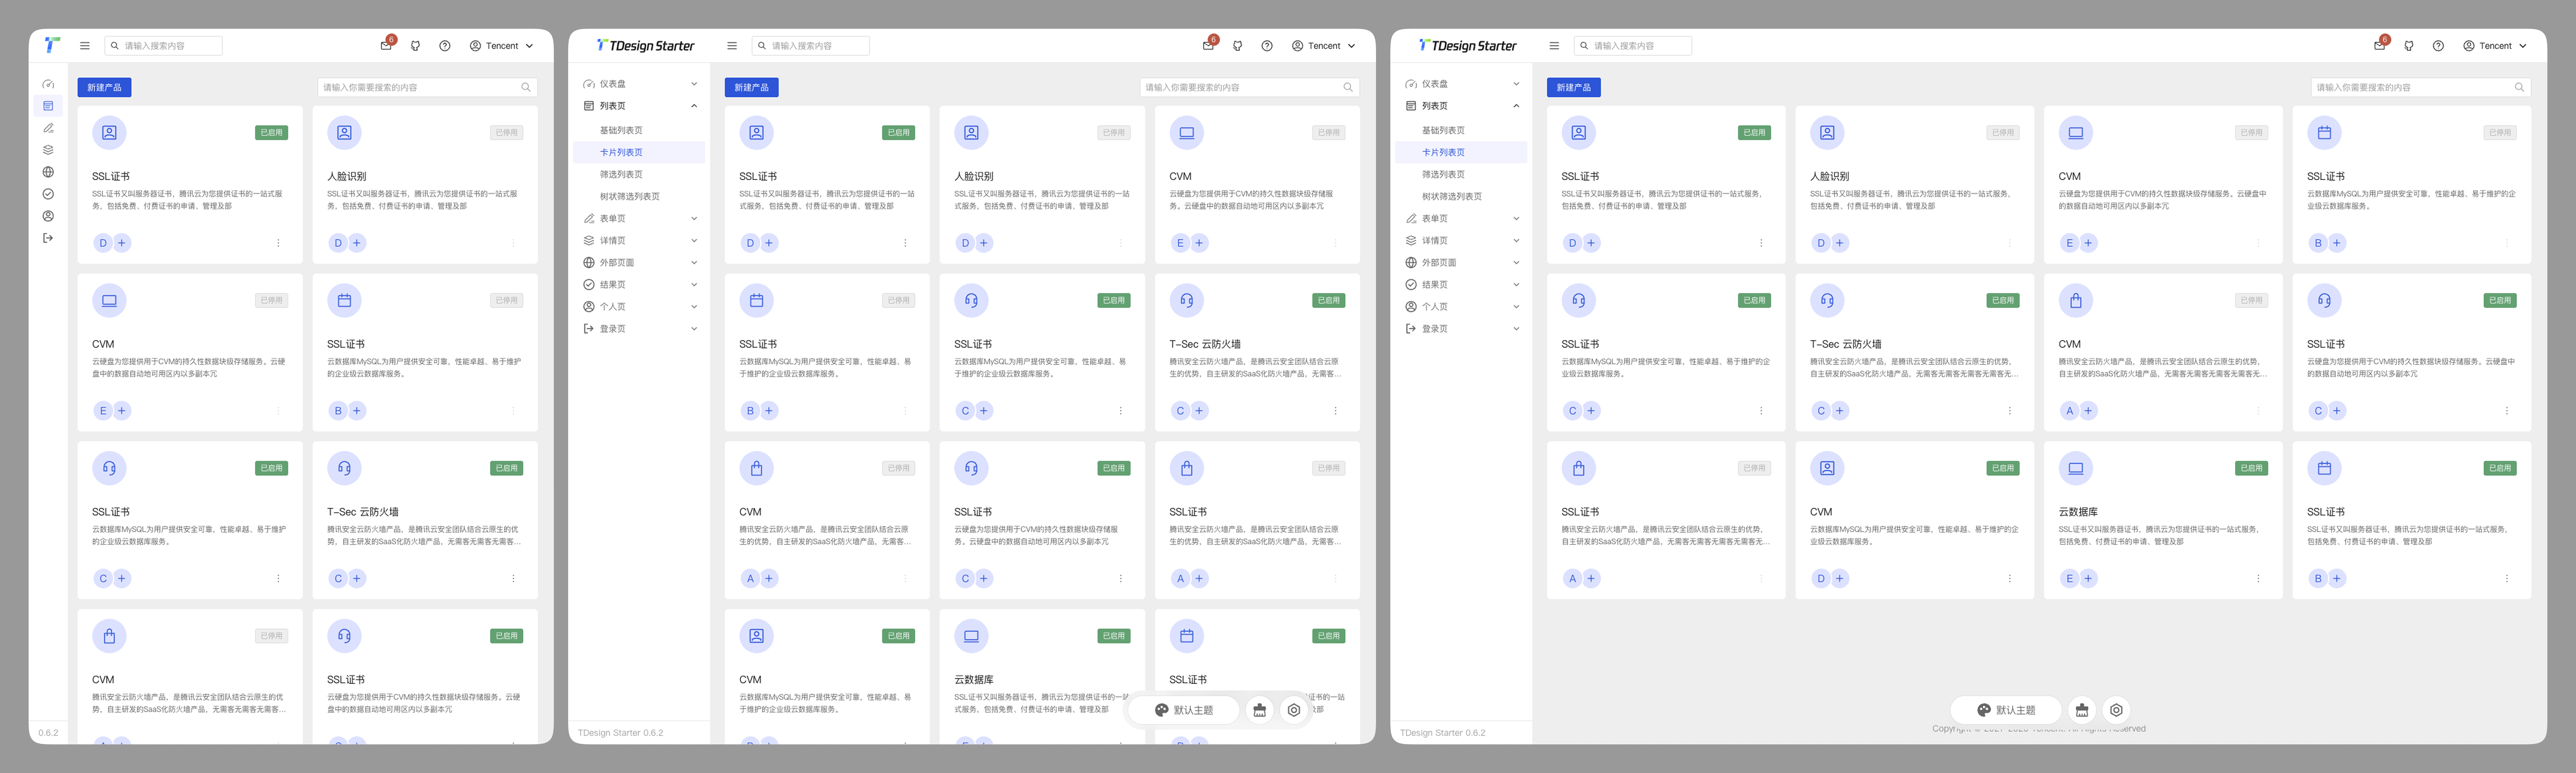Open T-Sec 云防火墙 card more menu, three-column window

pos(1335,411)
